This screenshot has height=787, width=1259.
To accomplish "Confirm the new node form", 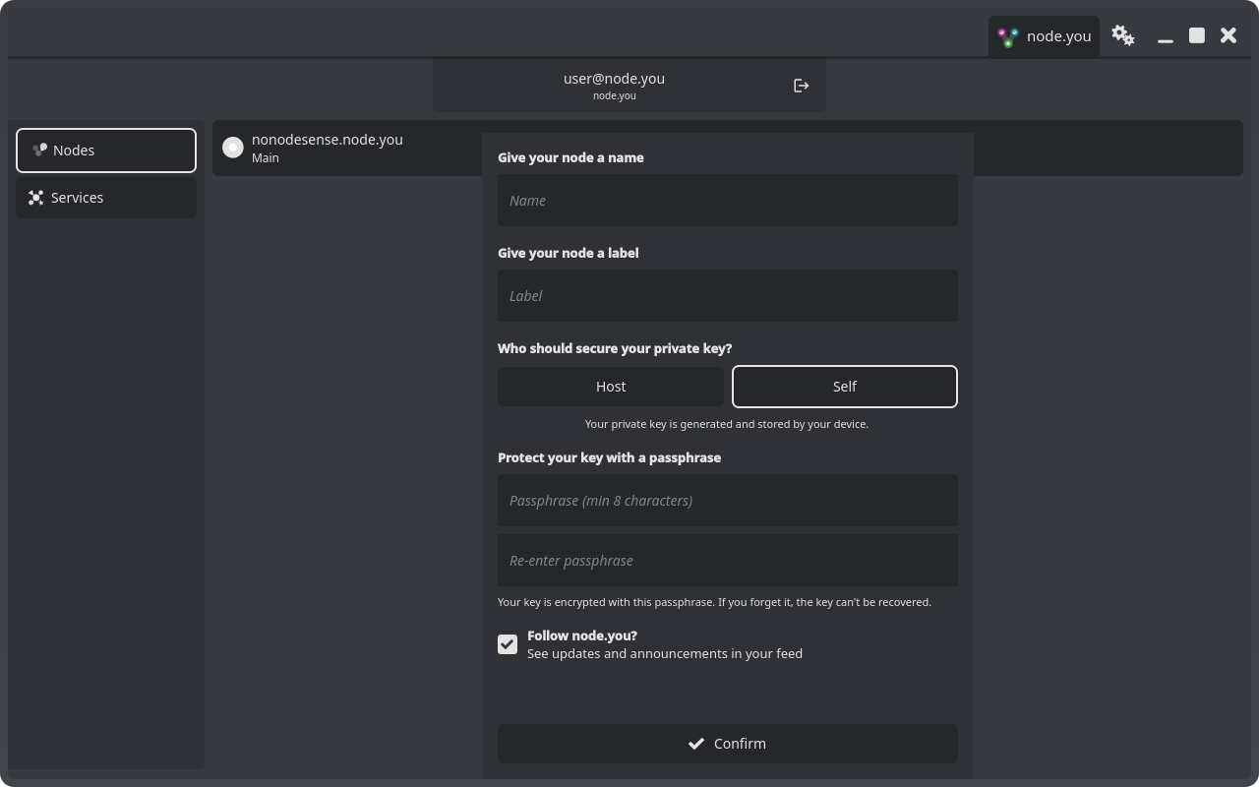I will [x=728, y=744].
